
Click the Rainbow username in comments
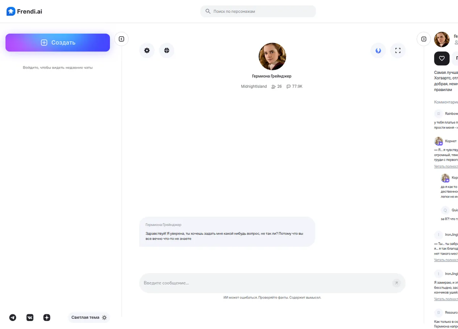452,113
